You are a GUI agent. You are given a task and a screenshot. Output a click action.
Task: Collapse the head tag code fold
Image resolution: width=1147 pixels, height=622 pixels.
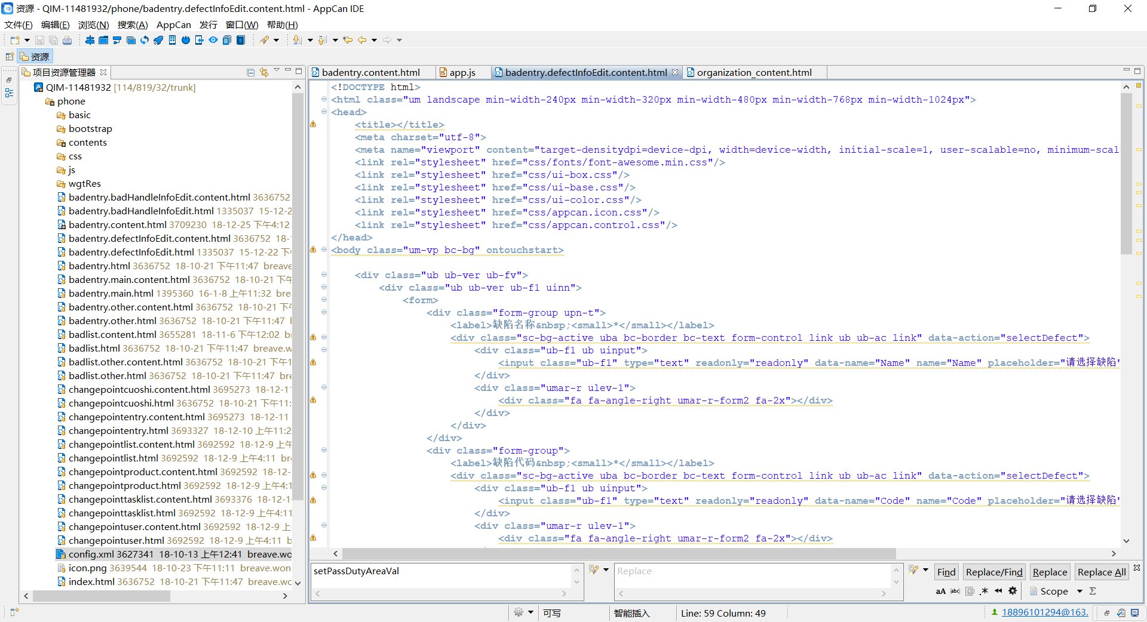pyautogui.click(x=324, y=112)
